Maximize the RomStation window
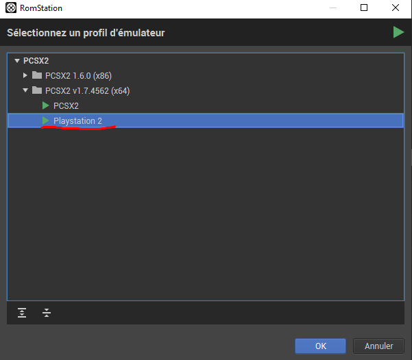This screenshot has width=412, height=360. [x=364, y=8]
